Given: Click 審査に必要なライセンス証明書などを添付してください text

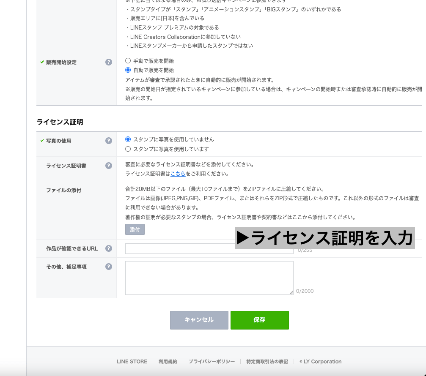Looking at the screenshot, I should coord(190,164).
